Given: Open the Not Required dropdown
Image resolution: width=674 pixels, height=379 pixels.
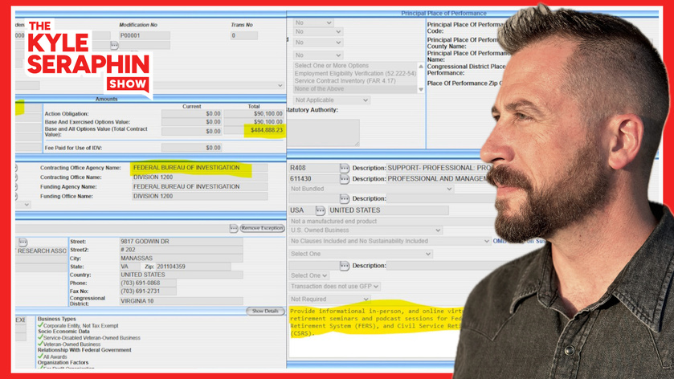Looking at the screenshot, I should pyautogui.click(x=329, y=299).
